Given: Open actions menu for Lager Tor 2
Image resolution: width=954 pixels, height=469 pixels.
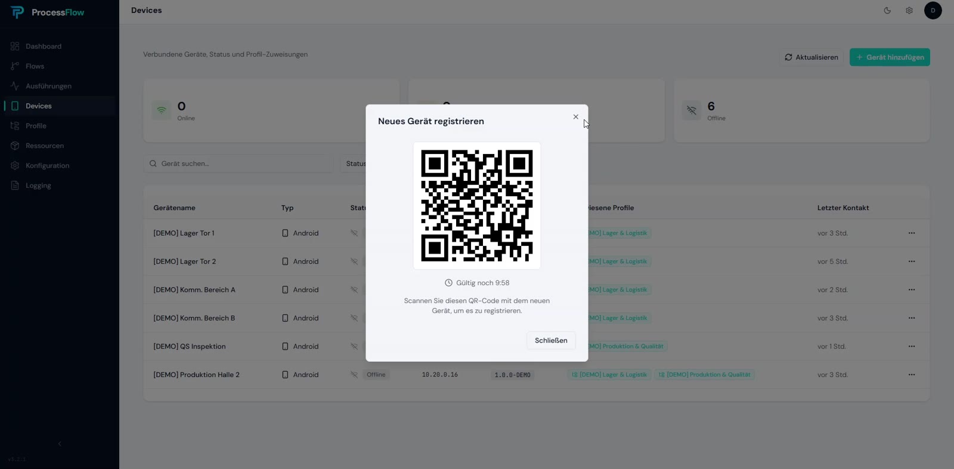Looking at the screenshot, I should (912, 261).
